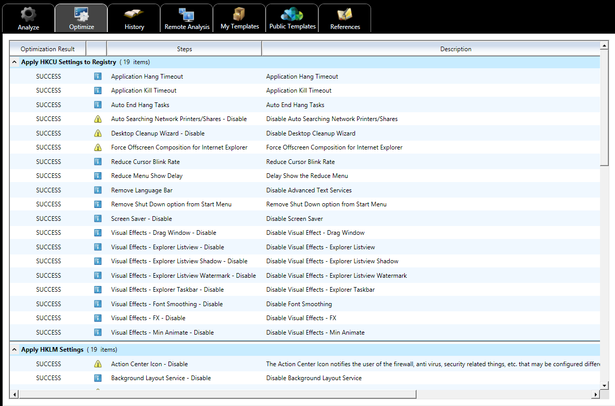The height and width of the screenshot is (406, 615).
Task: Click info icon for Drag Window - Disable
Action: (x=98, y=233)
